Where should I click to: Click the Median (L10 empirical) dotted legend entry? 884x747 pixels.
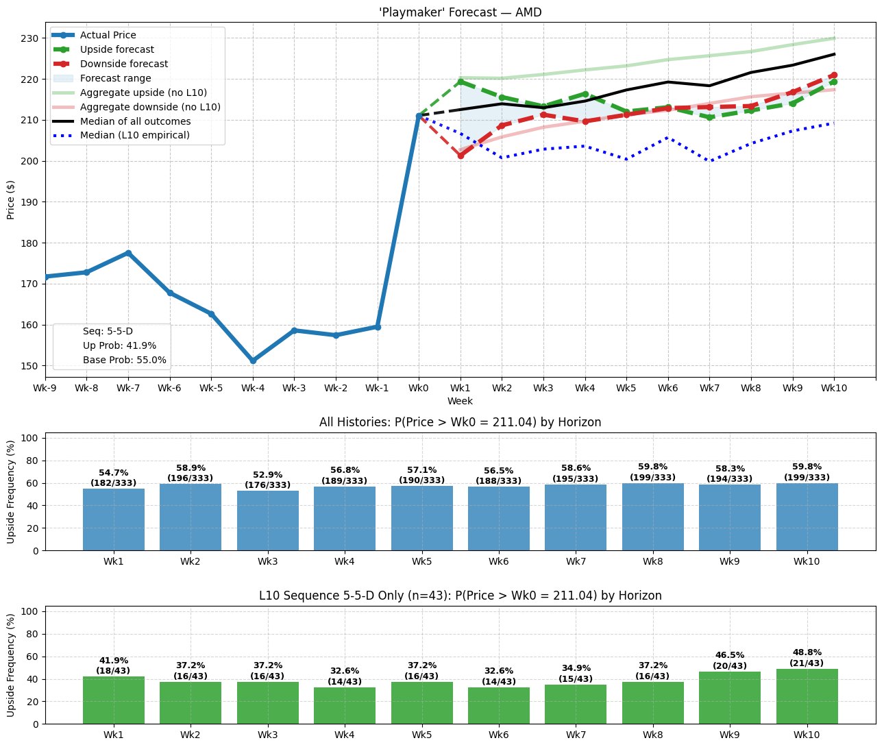click(134, 136)
